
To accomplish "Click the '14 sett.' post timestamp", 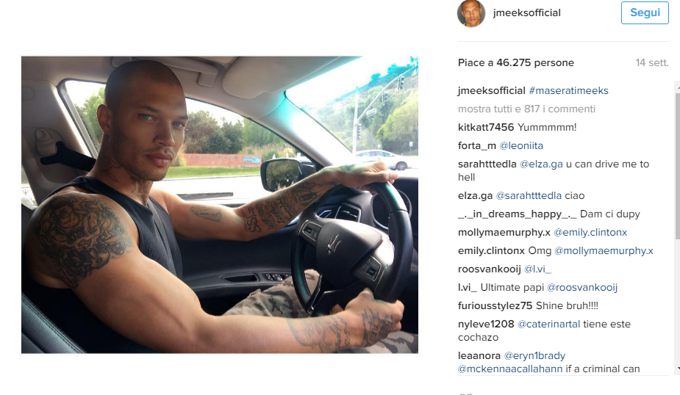I will [x=652, y=63].
